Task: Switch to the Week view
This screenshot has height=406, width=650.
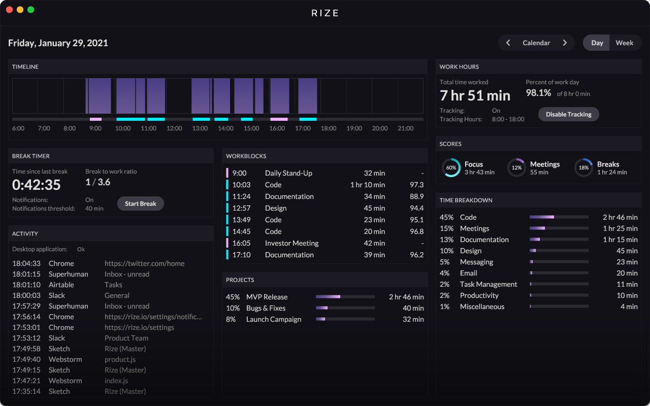Action: point(625,43)
